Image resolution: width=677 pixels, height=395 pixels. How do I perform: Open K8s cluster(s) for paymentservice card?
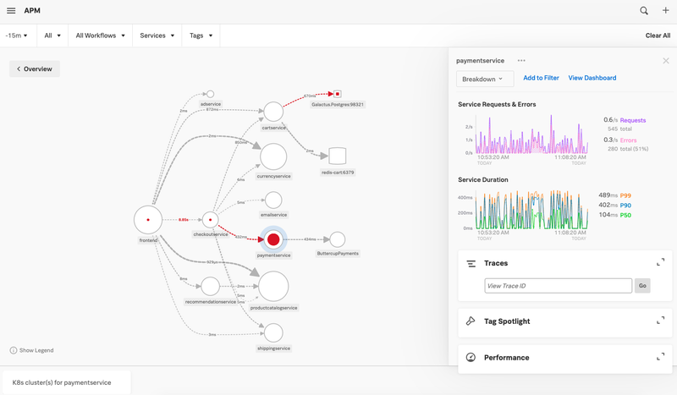click(x=67, y=382)
